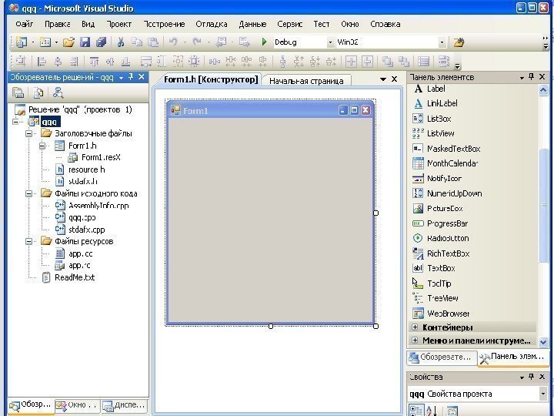Click the New Project toolbar icon

click(22, 42)
